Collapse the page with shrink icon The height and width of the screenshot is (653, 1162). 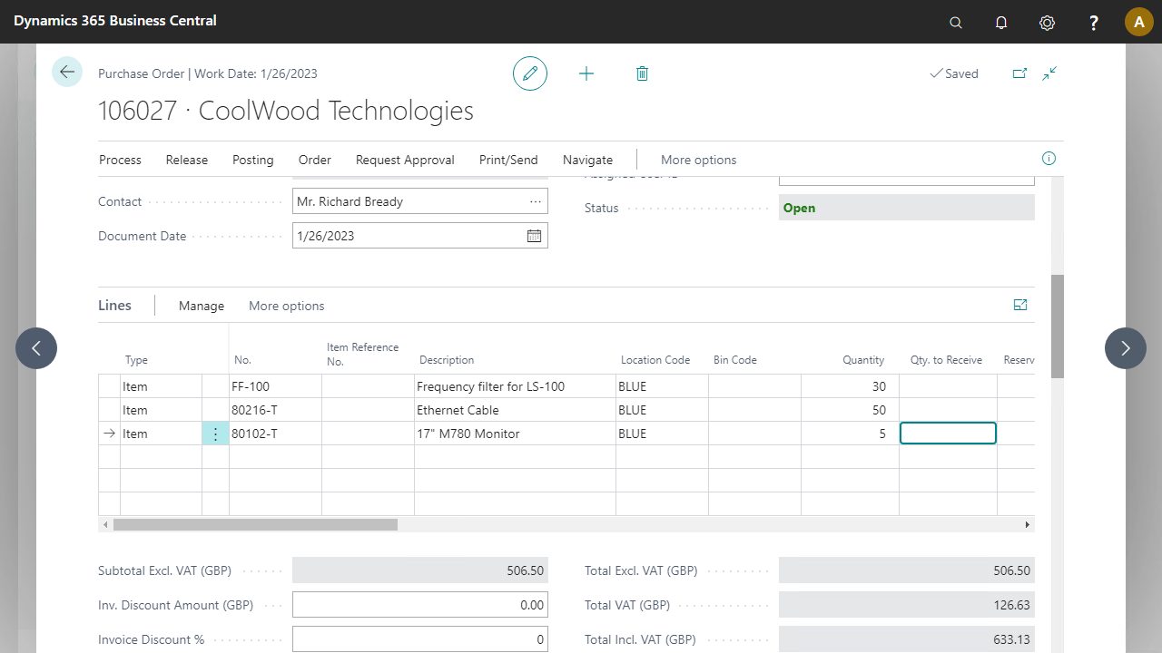(x=1050, y=73)
